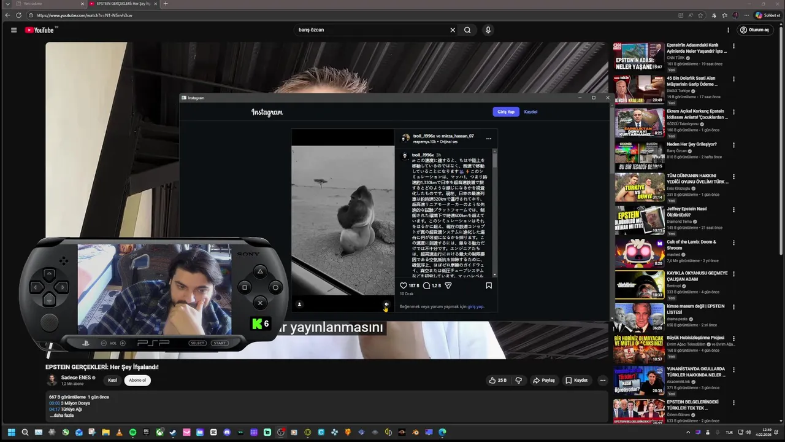Subscribe with the Abone ol button
Image resolution: width=785 pixels, height=442 pixels.
pyautogui.click(x=137, y=381)
